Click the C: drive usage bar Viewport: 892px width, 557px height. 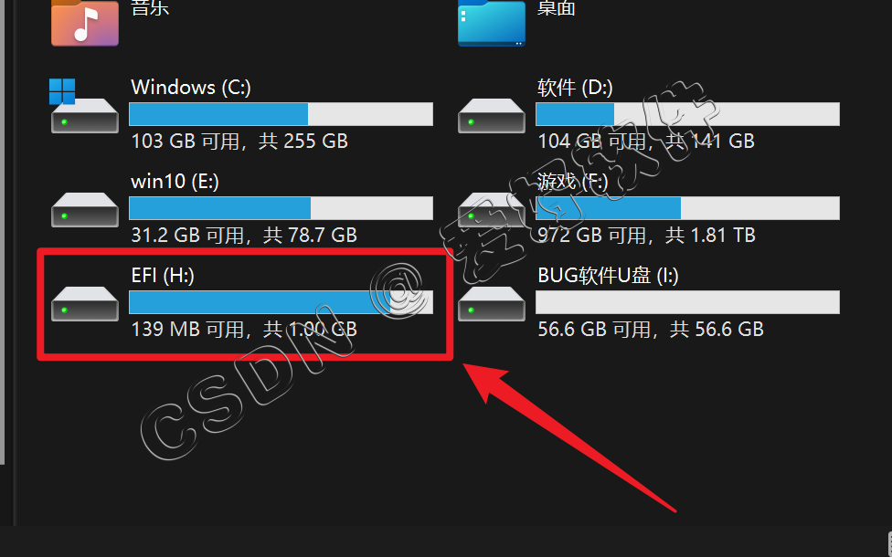pos(281,114)
